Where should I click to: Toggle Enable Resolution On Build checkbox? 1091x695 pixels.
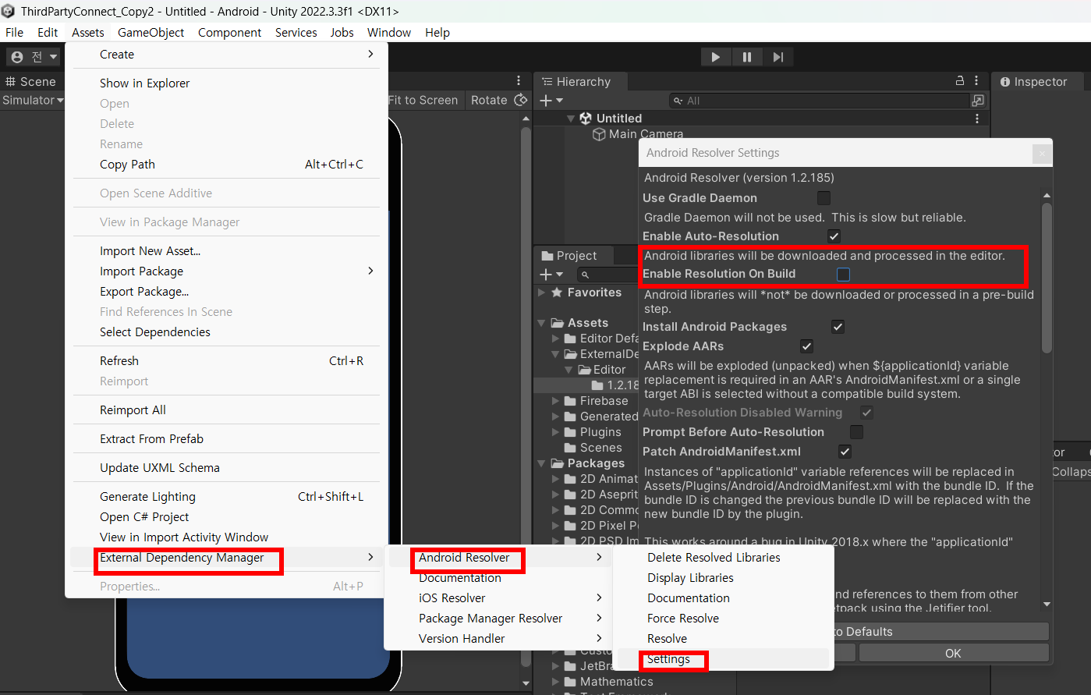coord(843,274)
